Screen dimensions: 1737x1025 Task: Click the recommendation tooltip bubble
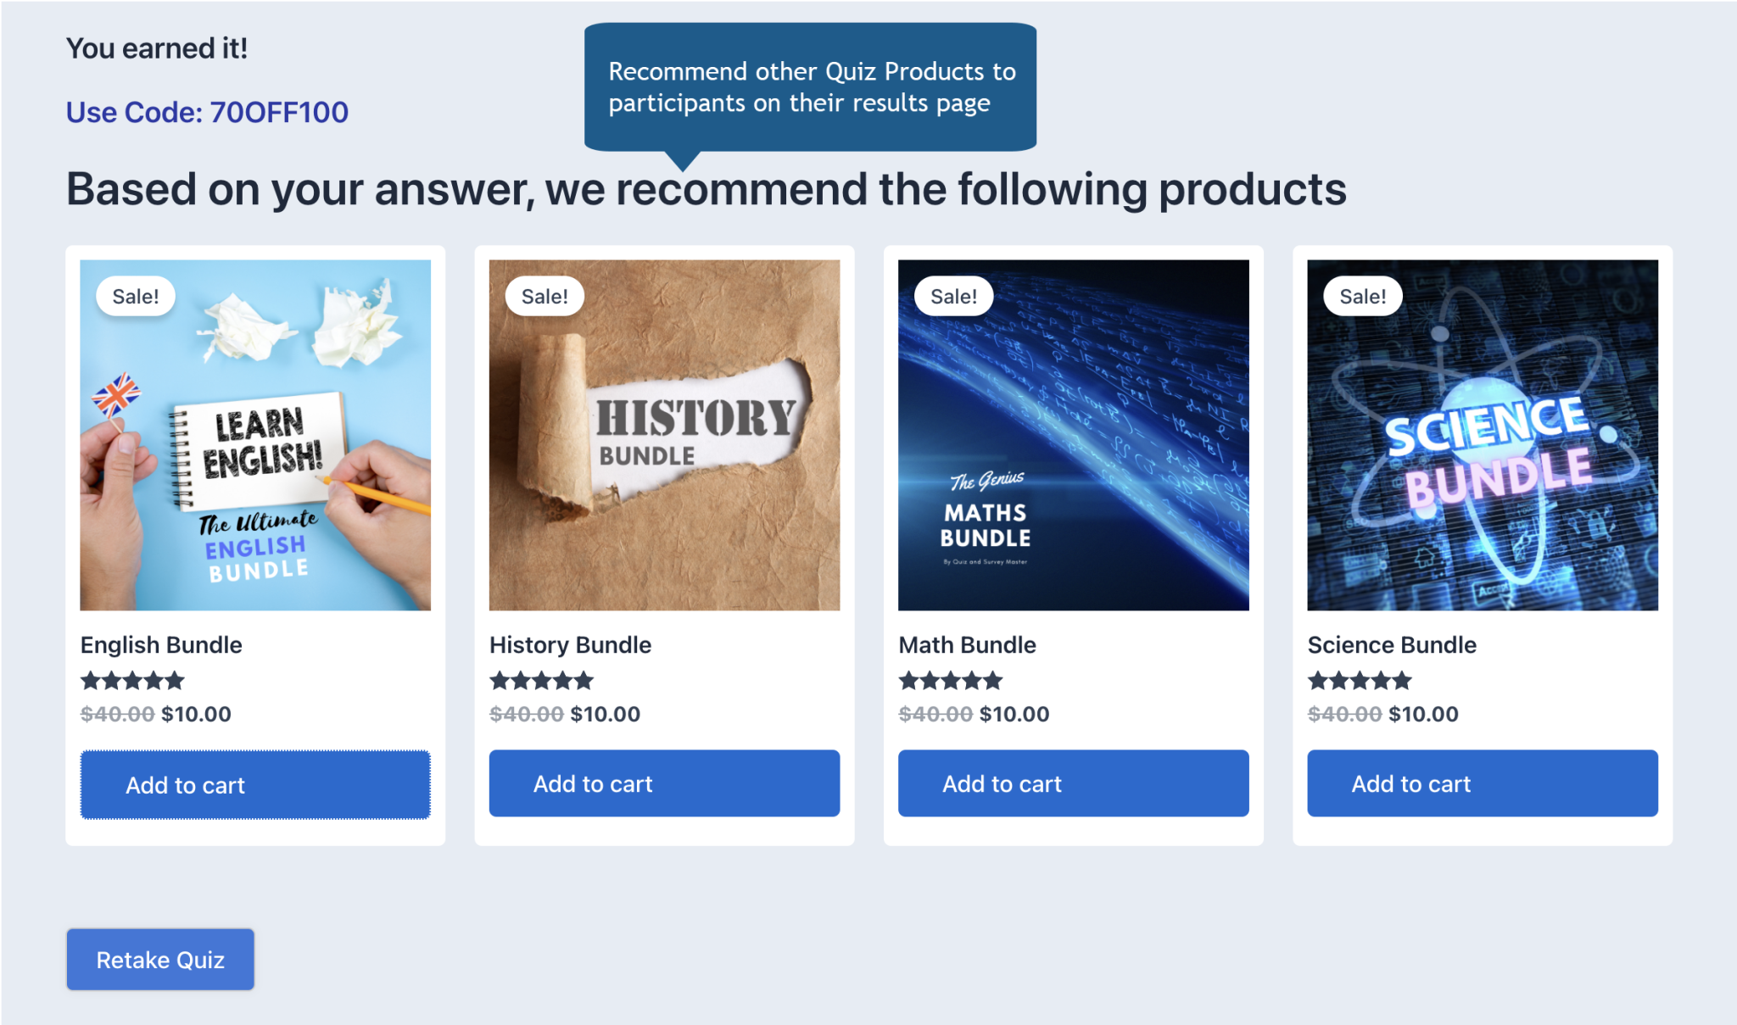click(x=810, y=86)
